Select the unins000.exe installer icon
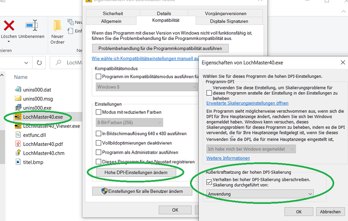 click(x=18, y=108)
